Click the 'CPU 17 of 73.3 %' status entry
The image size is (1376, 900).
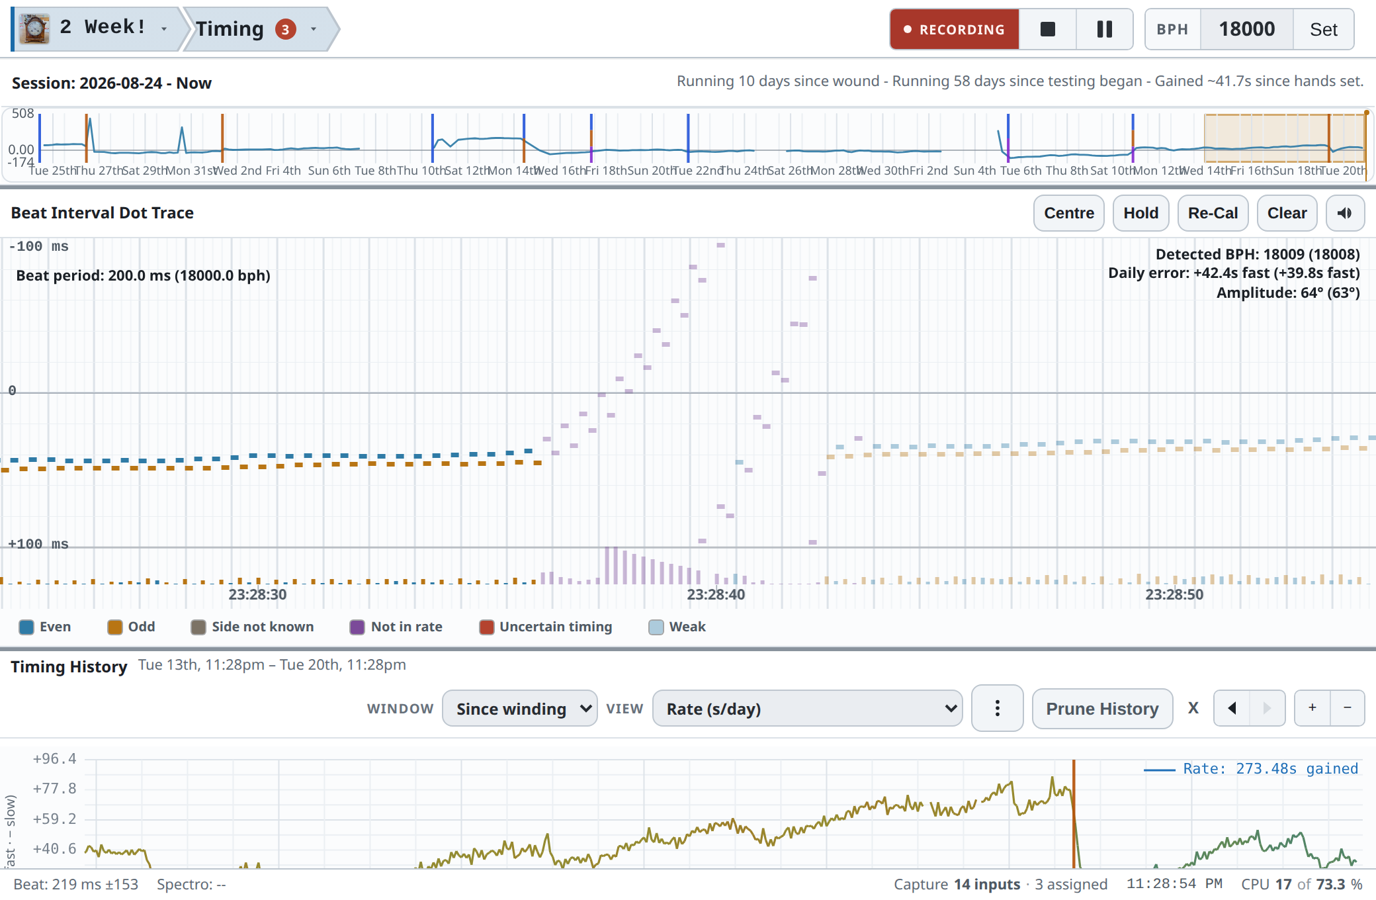tap(1302, 884)
